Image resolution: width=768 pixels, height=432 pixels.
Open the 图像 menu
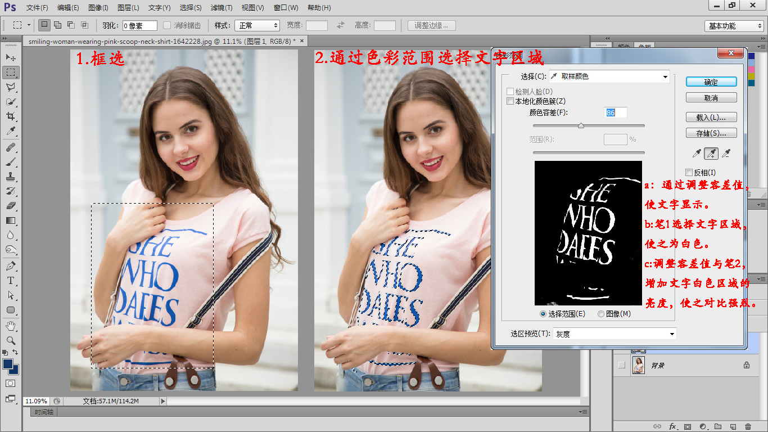point(98,8)
